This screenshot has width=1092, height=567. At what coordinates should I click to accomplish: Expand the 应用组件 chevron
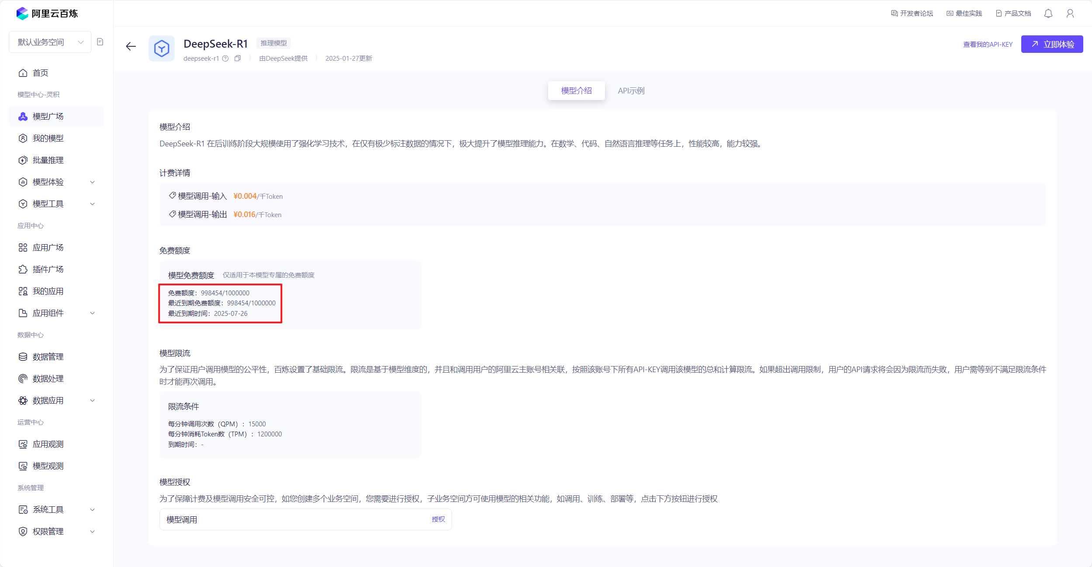tap(93, 313)
